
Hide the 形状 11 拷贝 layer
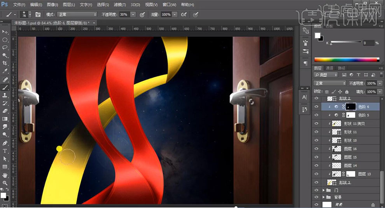[x=316, y=123]
